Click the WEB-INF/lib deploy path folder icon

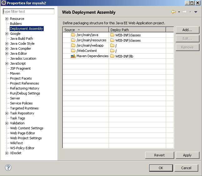pyautogui.click(x=112, y=56)
